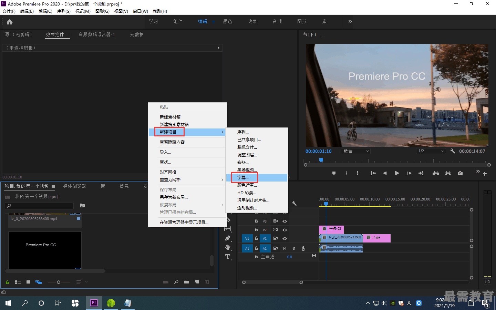Mark In point in Program monitor

pyautogui.click(x=347, y=173)
